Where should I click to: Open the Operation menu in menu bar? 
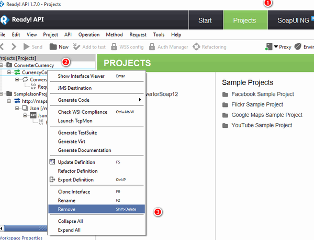89,34
